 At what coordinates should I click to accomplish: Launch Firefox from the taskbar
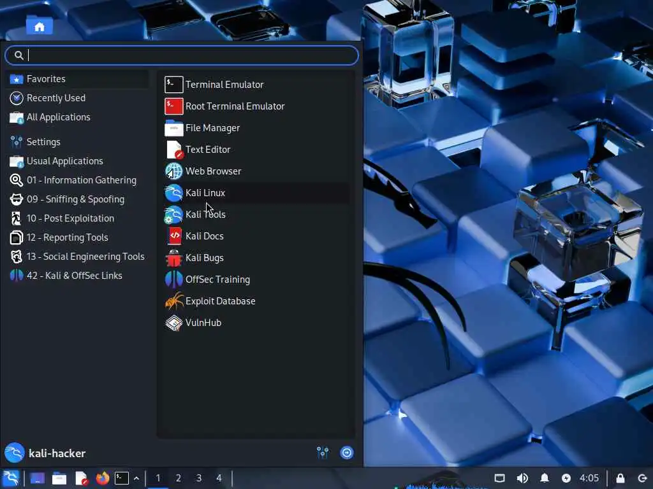pos(103,478)
